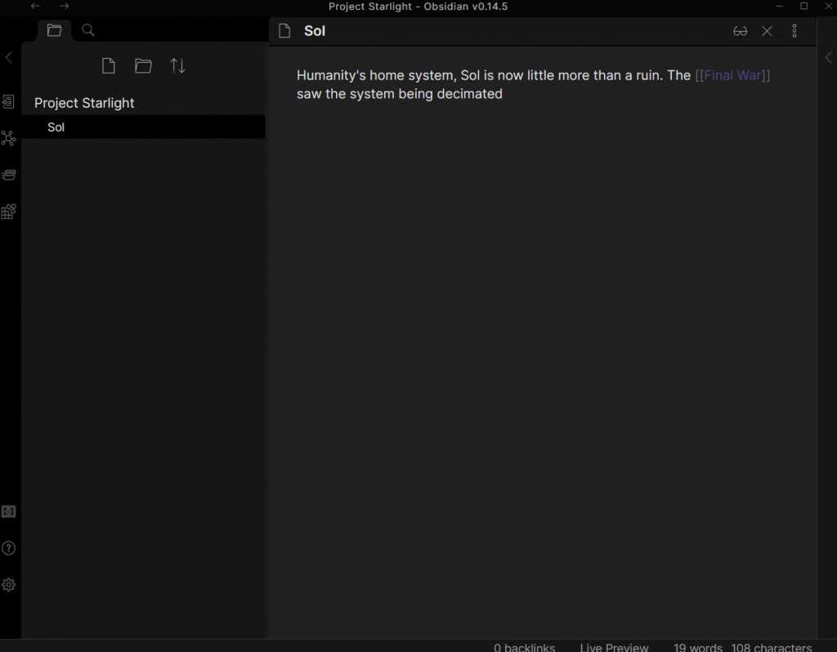The width and height of the screenshot is (837, 652).
Task: Close the Sol note pane
Action: pyautogui.click(x=767, y=31)
